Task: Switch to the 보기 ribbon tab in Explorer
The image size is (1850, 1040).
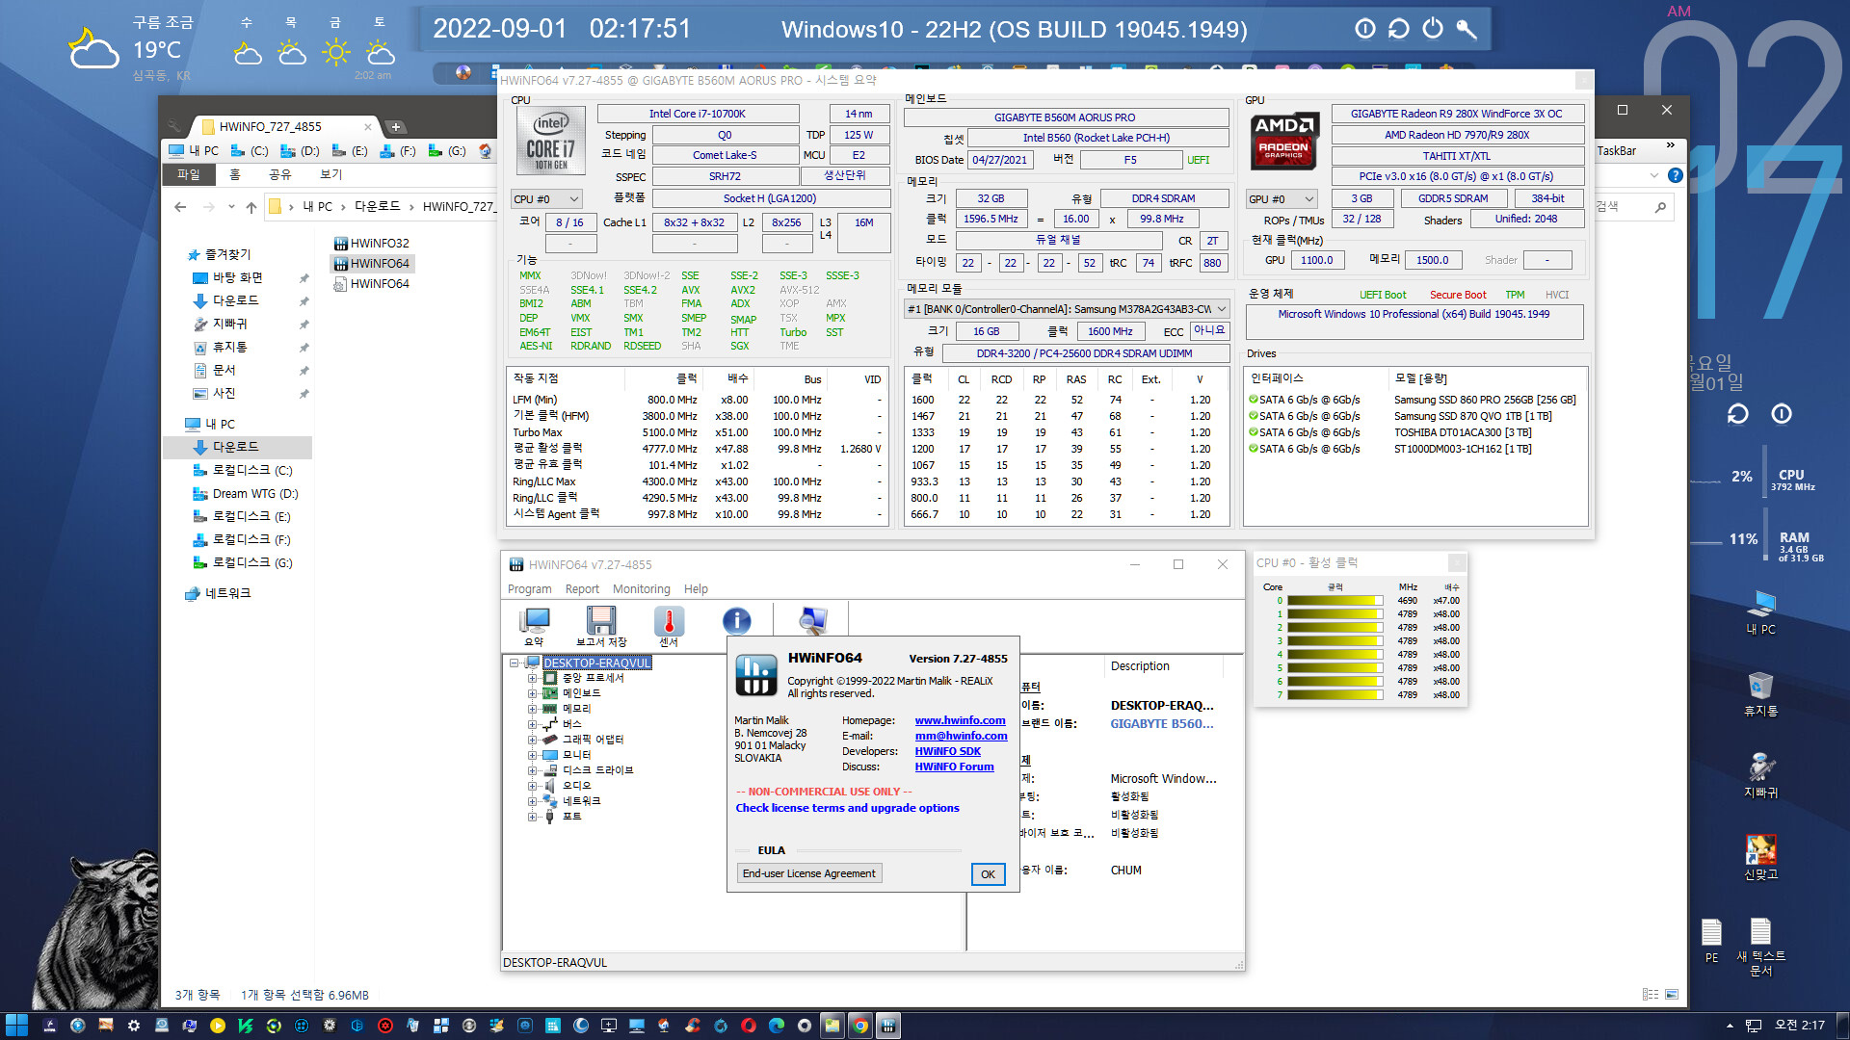Action: 330,175
